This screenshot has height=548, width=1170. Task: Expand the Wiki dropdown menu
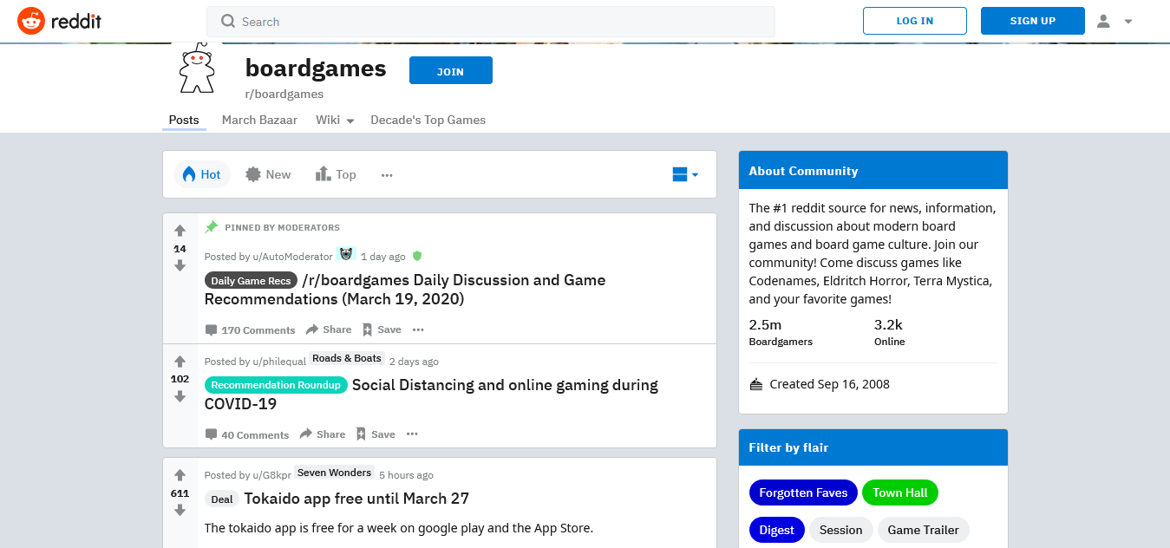coord(335,120)
